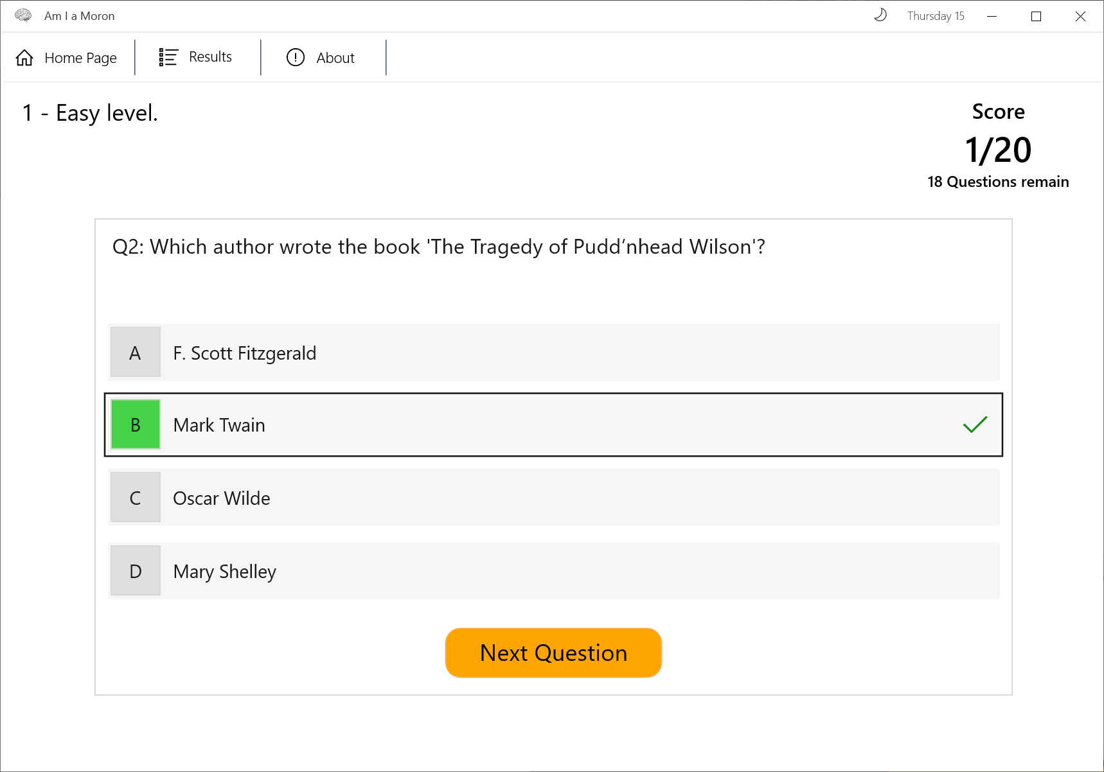Viewport: 1104px width, 772px height.
Task: Click the Home Page house icon
Action: [x=24, y=58]
